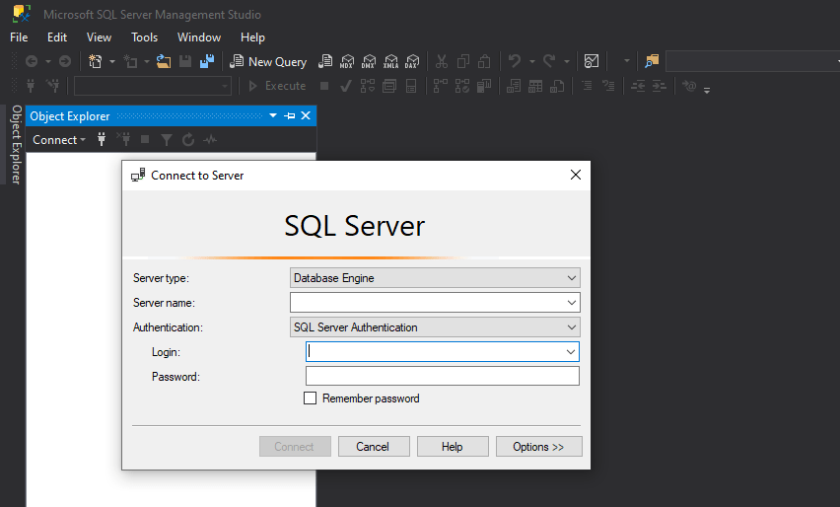Close the Connect to Server dialog
The width and height of the screenshot is (840, 507).
[x=576, y=175]
